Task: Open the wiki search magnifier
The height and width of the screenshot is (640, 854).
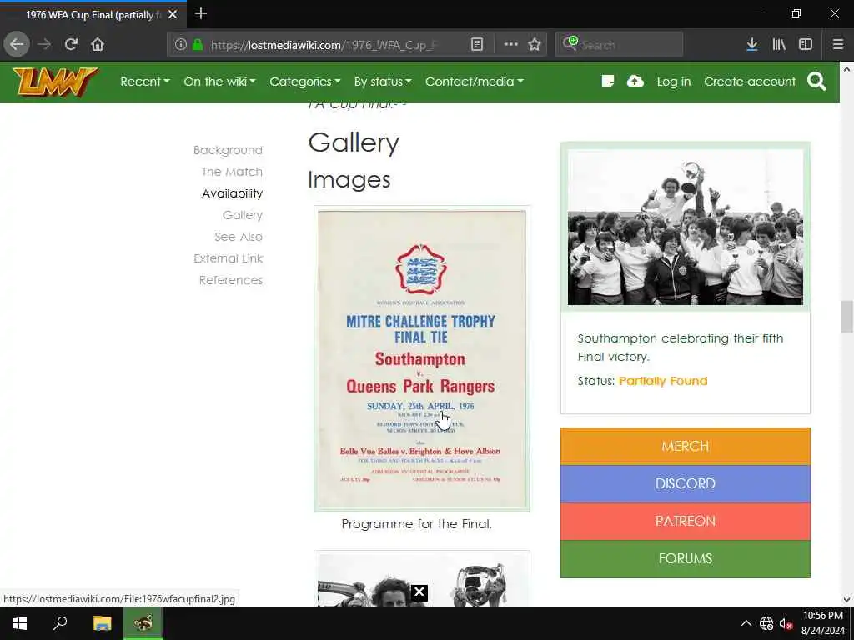Action: tap(816, 82)
